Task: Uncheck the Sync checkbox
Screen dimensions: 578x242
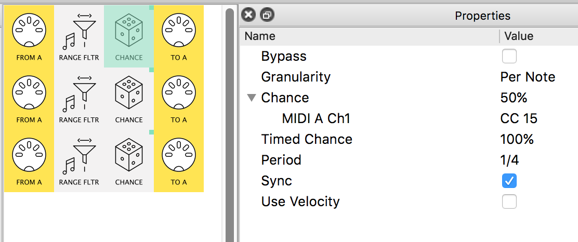Action: pyautogui.click(x=509, y=181)
